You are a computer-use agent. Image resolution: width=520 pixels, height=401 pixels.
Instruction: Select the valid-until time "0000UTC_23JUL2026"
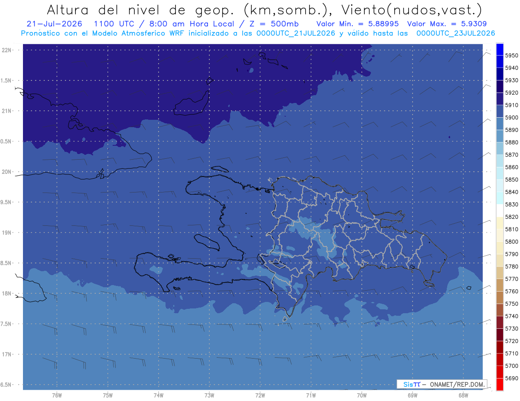[455, 33]
